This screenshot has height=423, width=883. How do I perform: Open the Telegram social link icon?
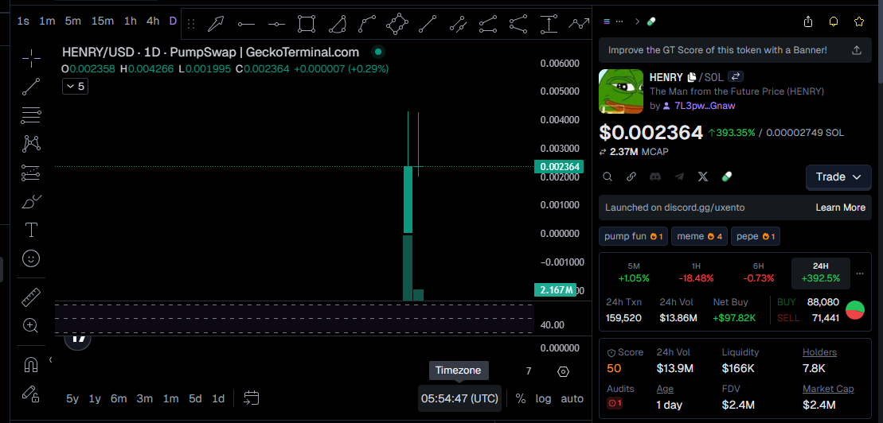pos(679,177)
